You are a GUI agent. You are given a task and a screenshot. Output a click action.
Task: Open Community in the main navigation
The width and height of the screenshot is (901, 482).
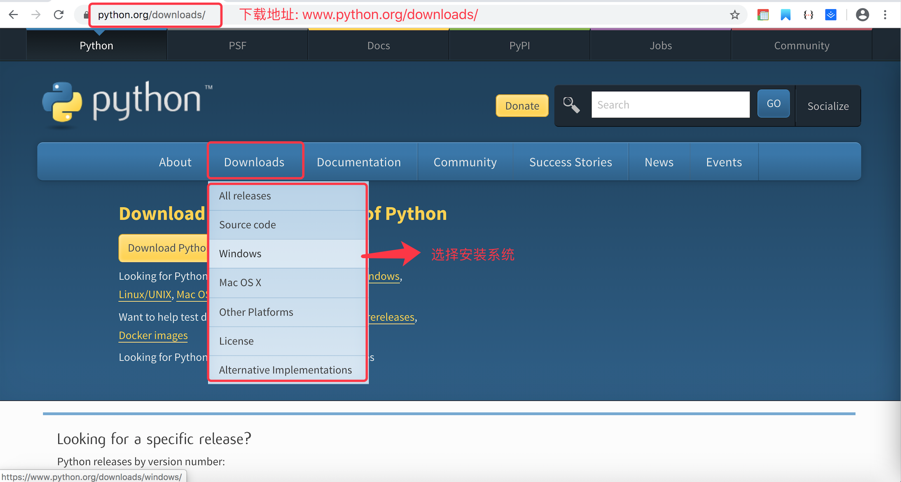[x=465, y=162]
